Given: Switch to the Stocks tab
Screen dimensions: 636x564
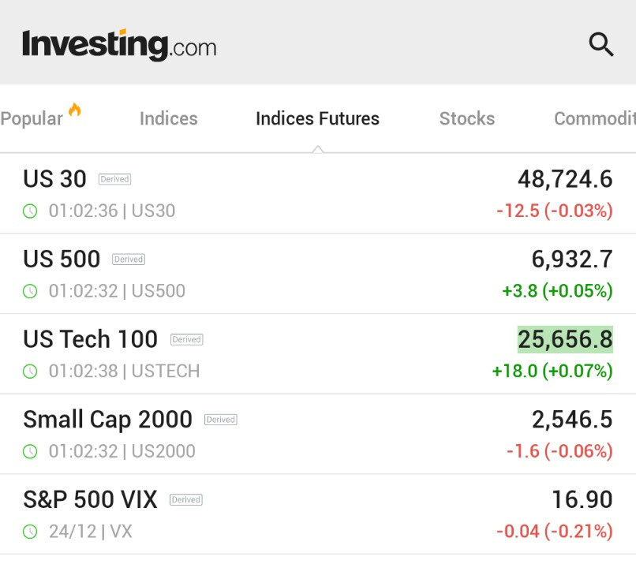Looking at the screenshot, I should coord(467,119).
